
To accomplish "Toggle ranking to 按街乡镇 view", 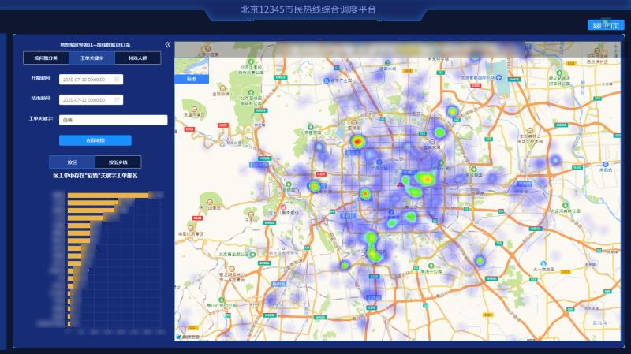I will tap(118, 162).
